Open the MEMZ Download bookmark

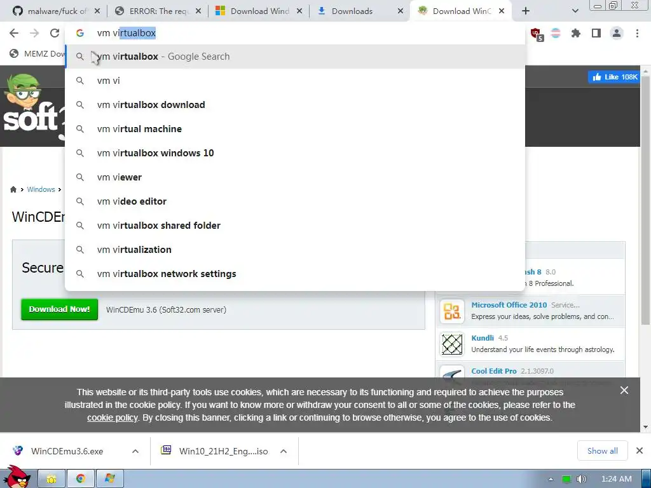[x=38, y=53]
